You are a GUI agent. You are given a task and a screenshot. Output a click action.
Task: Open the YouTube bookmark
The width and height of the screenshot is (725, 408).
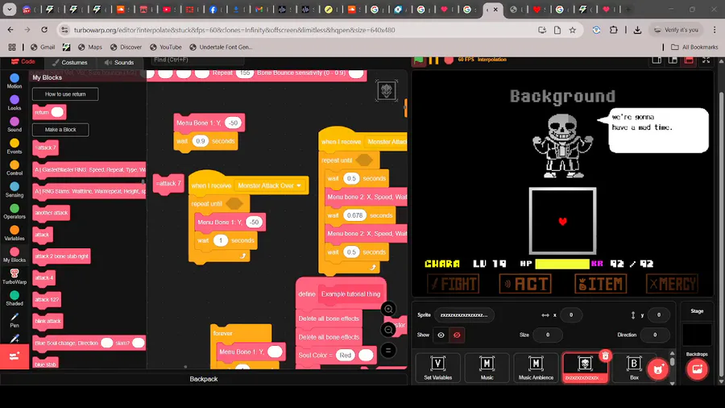pos(165,47)
